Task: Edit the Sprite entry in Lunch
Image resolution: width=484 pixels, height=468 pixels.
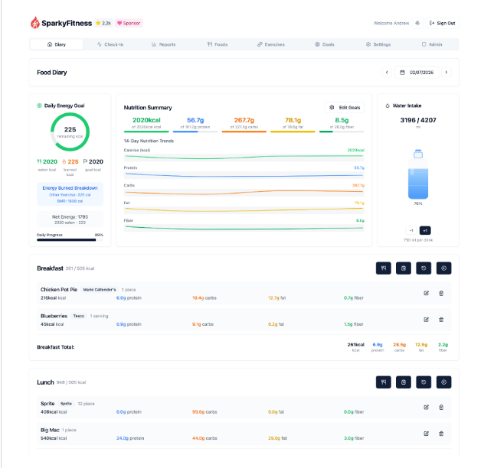Action: [x=427, y=407]
